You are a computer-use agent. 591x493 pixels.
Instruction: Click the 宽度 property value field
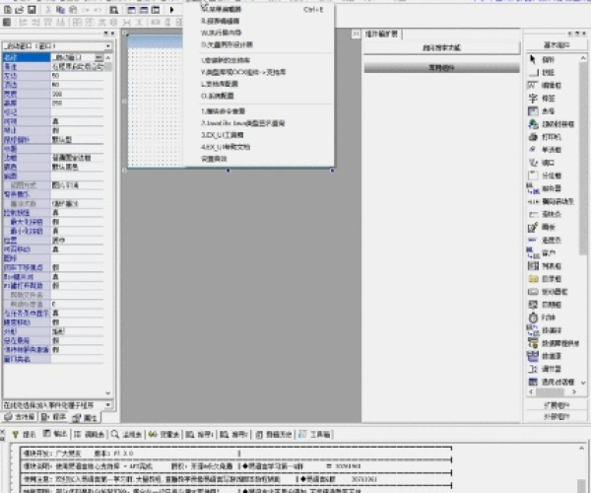coord(77,94)
